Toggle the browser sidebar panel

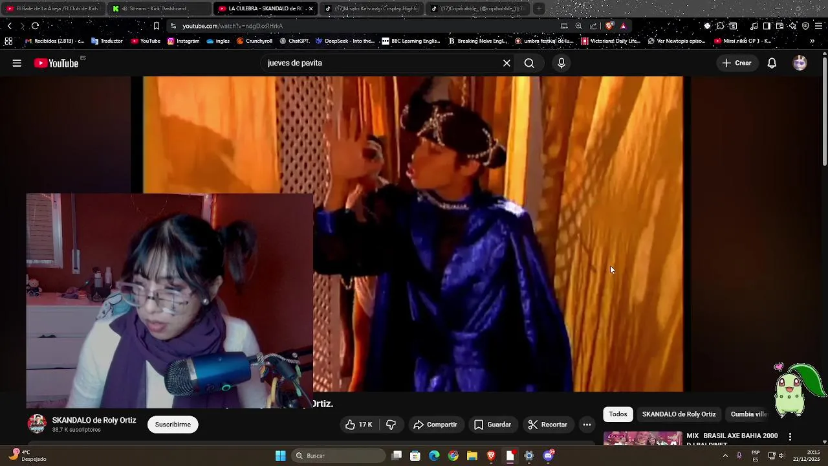[767, 26]
